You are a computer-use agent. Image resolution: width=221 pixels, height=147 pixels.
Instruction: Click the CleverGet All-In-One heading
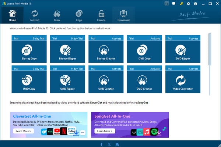tap(32, 116)
